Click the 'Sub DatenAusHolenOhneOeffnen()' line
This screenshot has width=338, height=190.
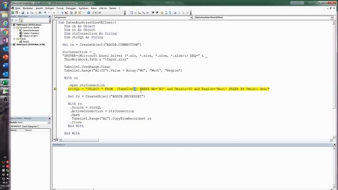click(x=87, y=22)
